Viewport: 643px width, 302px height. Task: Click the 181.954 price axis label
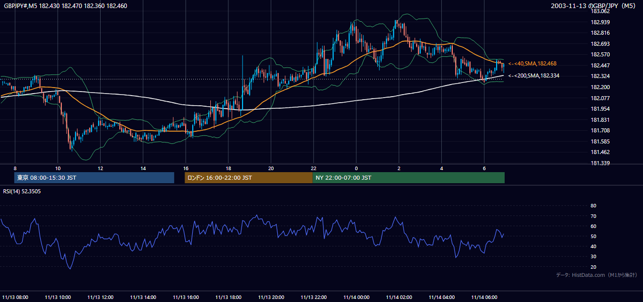coord(600,109)
